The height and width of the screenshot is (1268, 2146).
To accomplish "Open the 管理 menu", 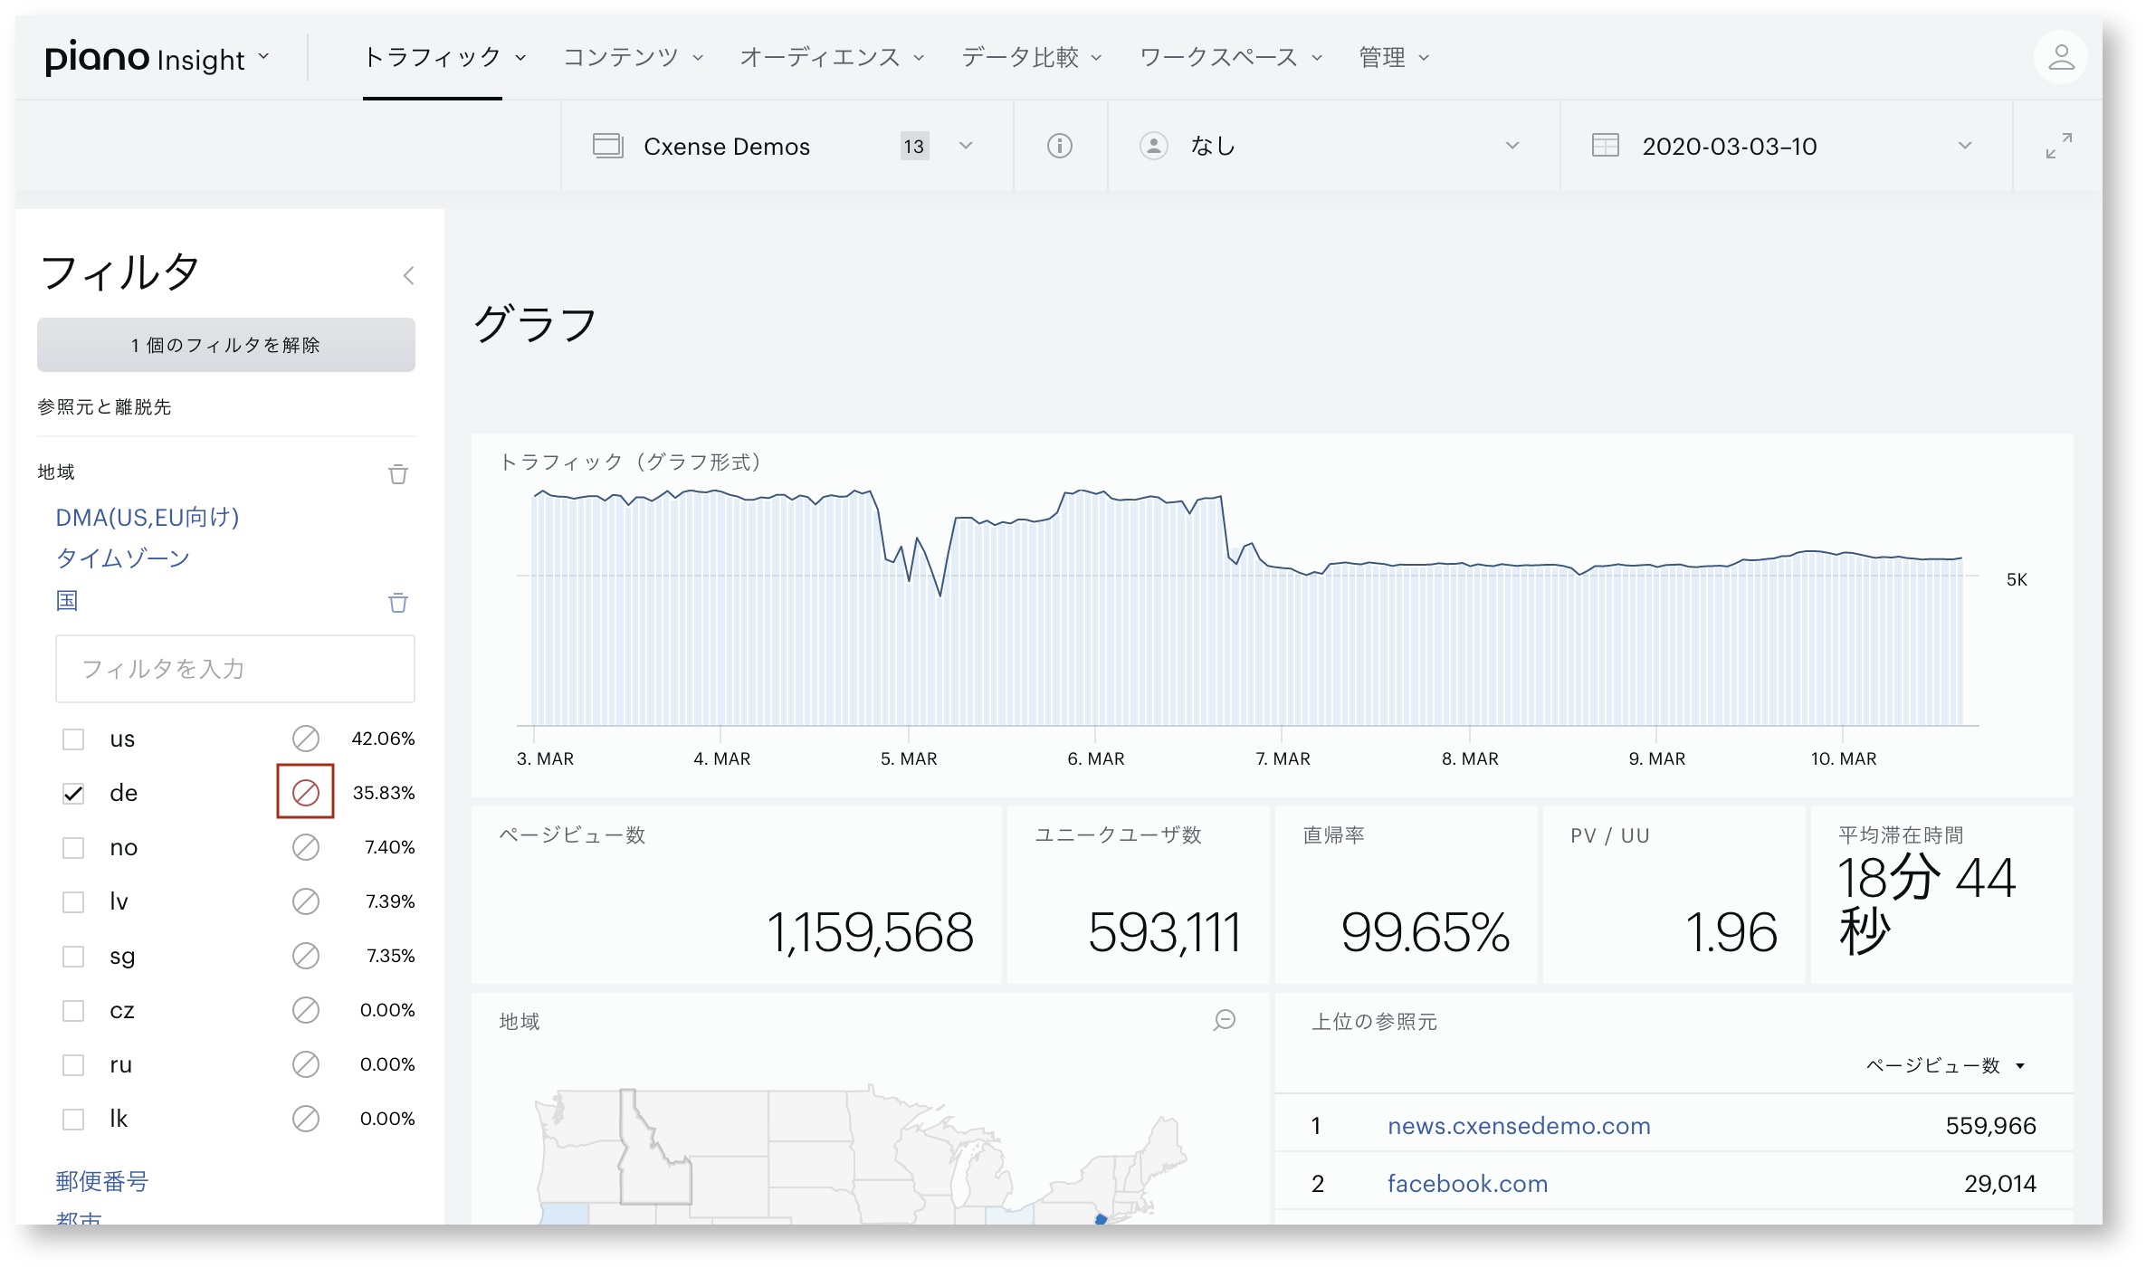I will coord(1393,57).
